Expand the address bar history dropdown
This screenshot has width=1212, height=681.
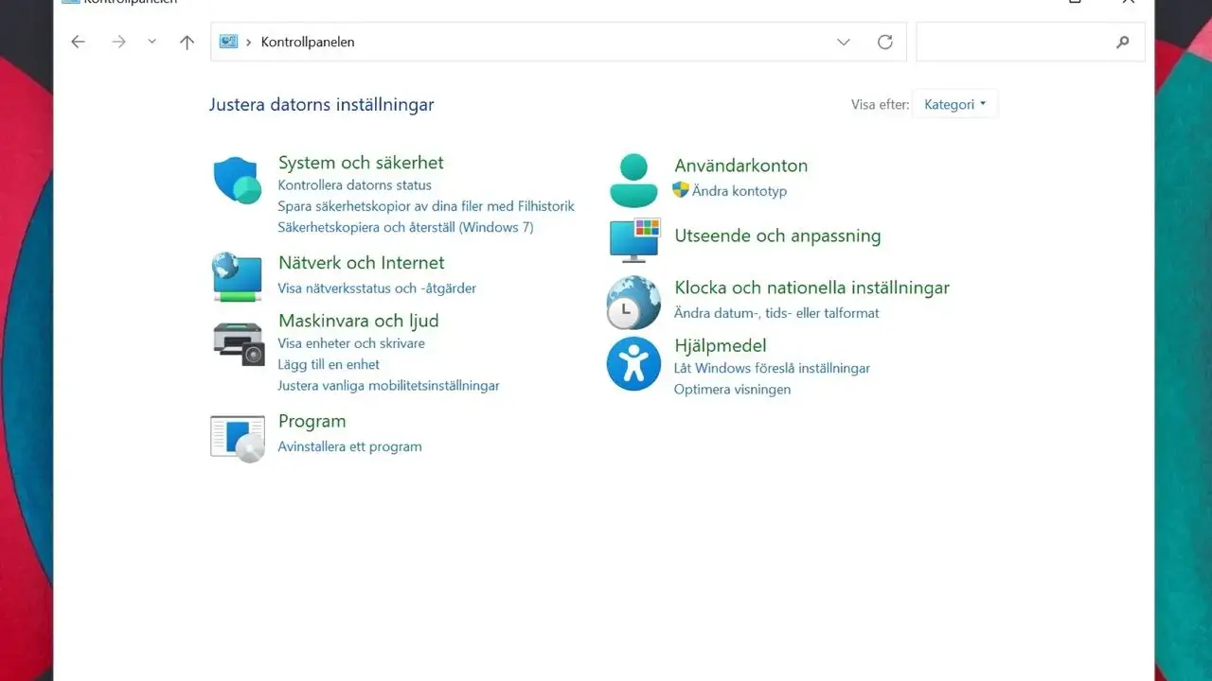(x=844, y=42)
